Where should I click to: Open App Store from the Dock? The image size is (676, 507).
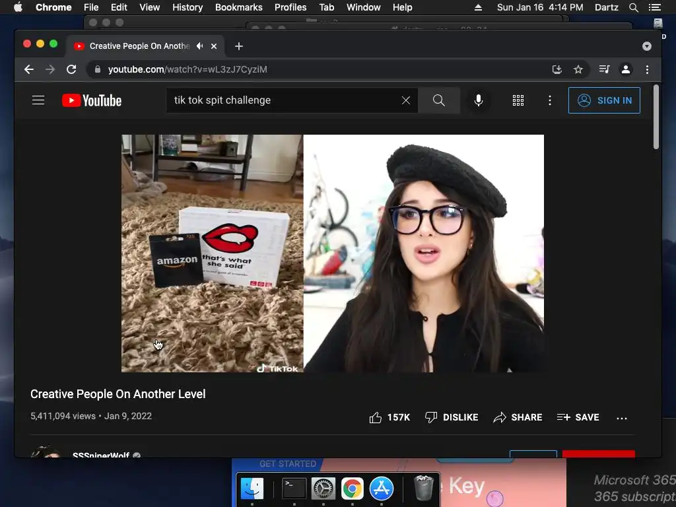pyautogui.click(x=381, y=489)
